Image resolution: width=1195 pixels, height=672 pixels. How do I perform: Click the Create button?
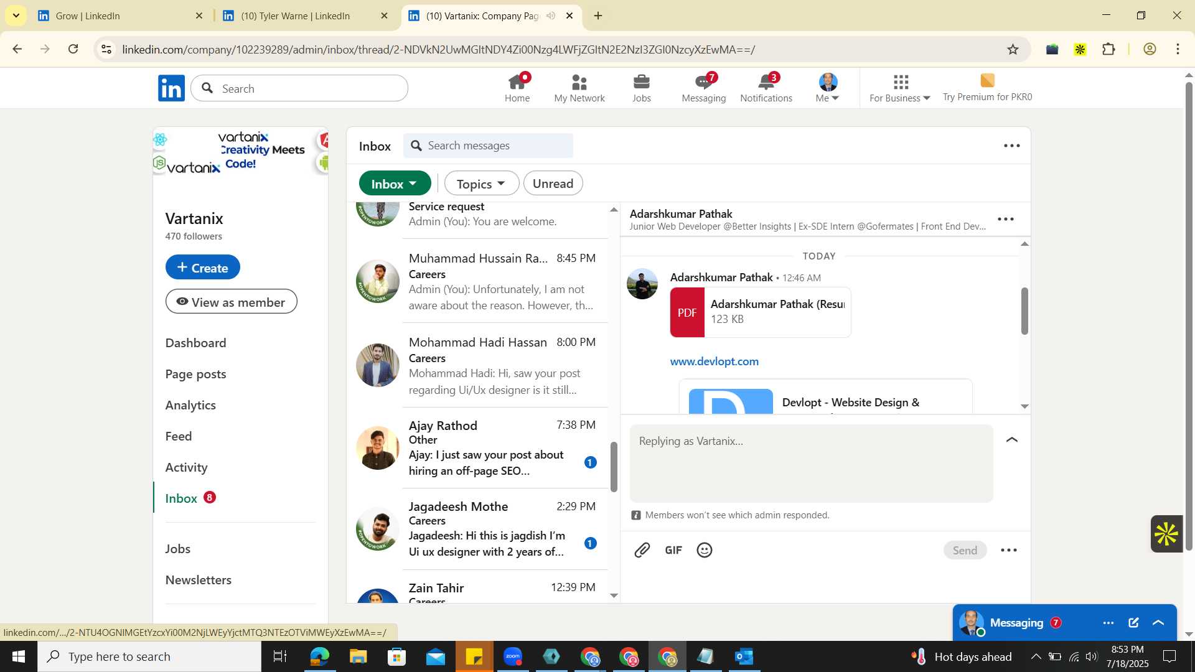point(203,268)
